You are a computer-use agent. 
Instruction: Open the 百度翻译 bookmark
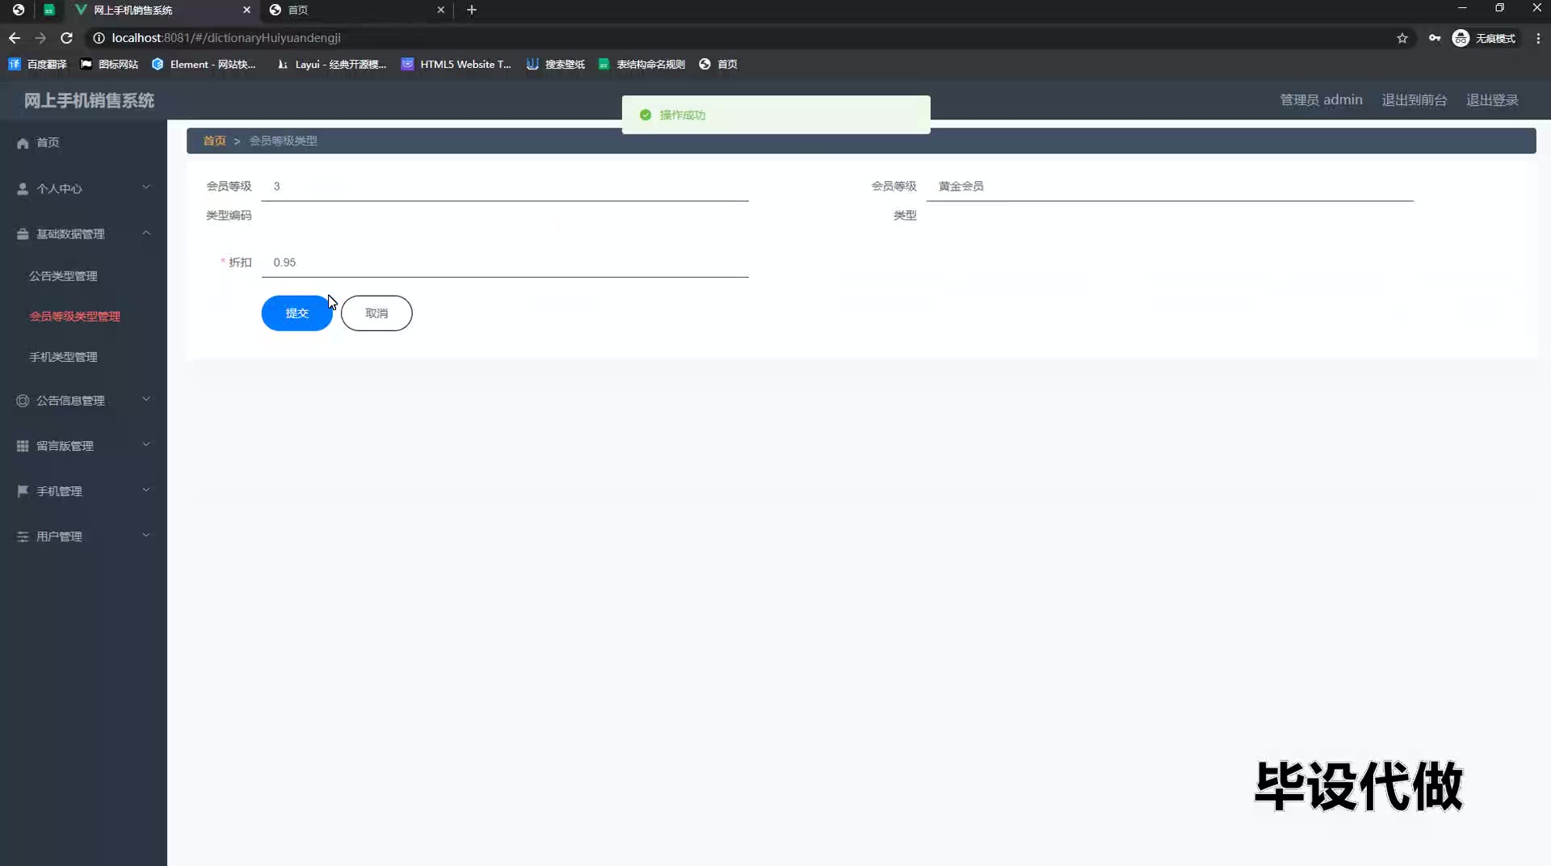37,64
